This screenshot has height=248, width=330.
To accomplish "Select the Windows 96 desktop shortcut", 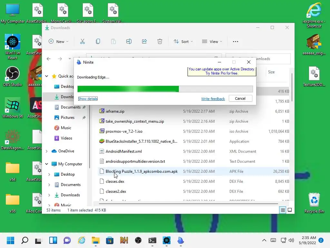I will tap(13, 108).
